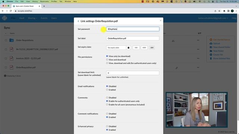Select Enabled for Comment notifications

click(x=107, y=117)
